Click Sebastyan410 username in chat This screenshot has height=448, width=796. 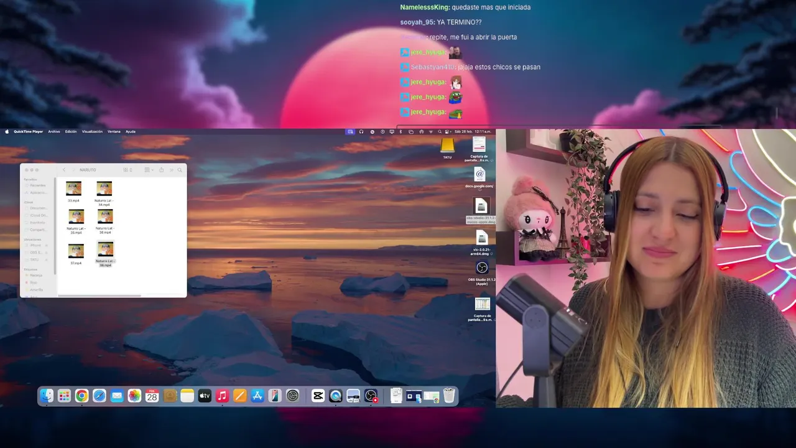(433, 67)
